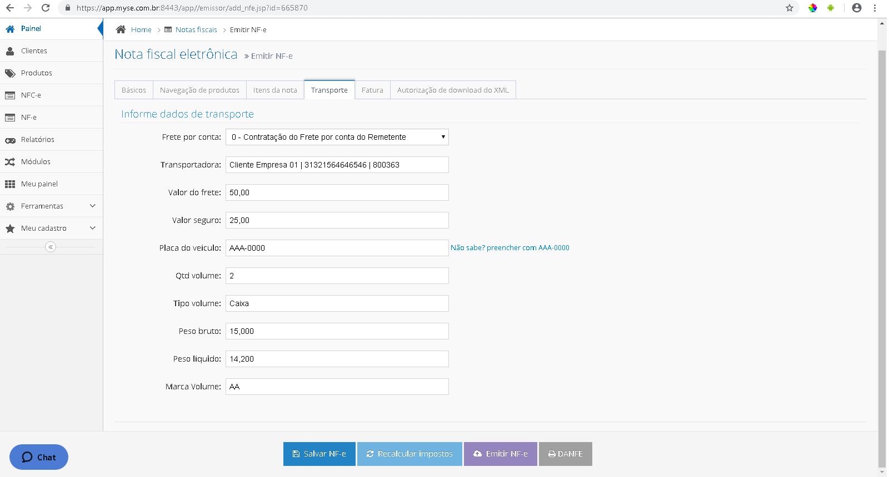The width and height of the screenshot is (889, 477).
Task: Expand the Ferramentas submenu chevron
Action: [93, 206]
